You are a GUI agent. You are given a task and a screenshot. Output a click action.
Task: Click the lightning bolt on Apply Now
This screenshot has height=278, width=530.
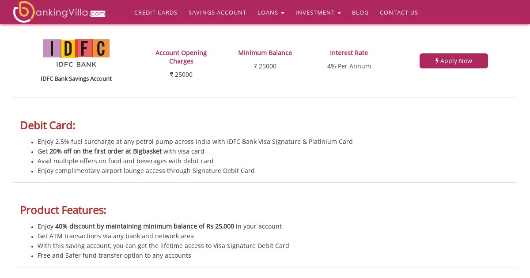point(437,61)
